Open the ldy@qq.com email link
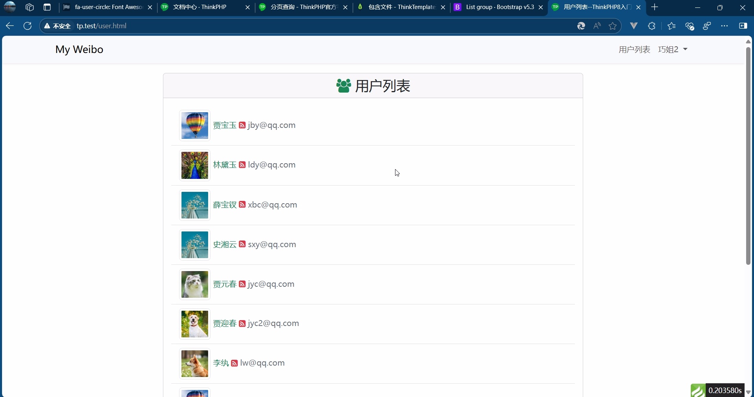 (x=271, y=165)
